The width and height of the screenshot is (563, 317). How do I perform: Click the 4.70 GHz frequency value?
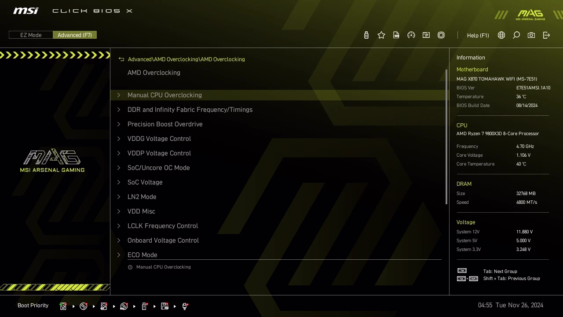[x=525, y=147]
